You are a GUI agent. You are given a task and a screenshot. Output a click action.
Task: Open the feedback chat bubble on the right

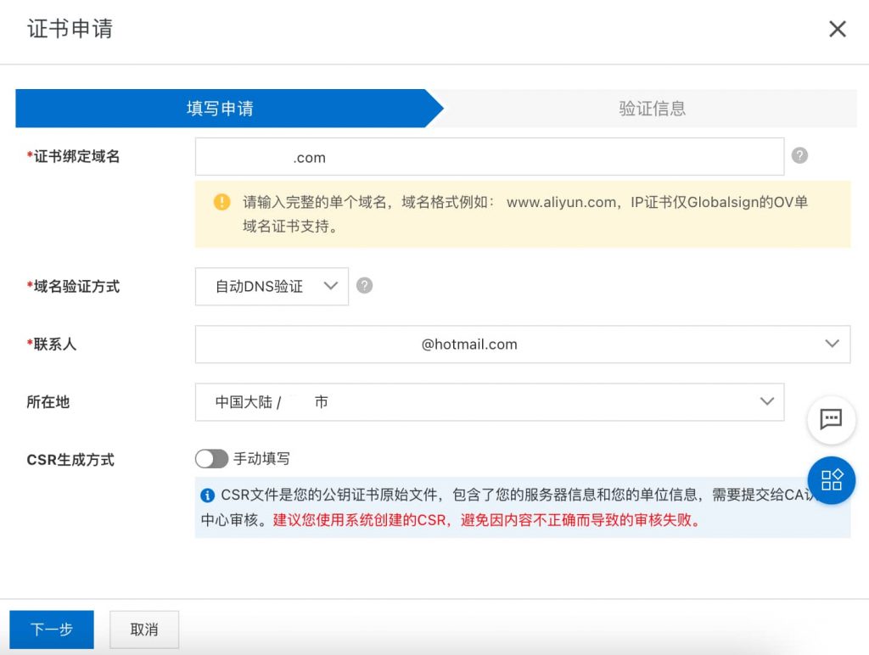tap(830, 419)
